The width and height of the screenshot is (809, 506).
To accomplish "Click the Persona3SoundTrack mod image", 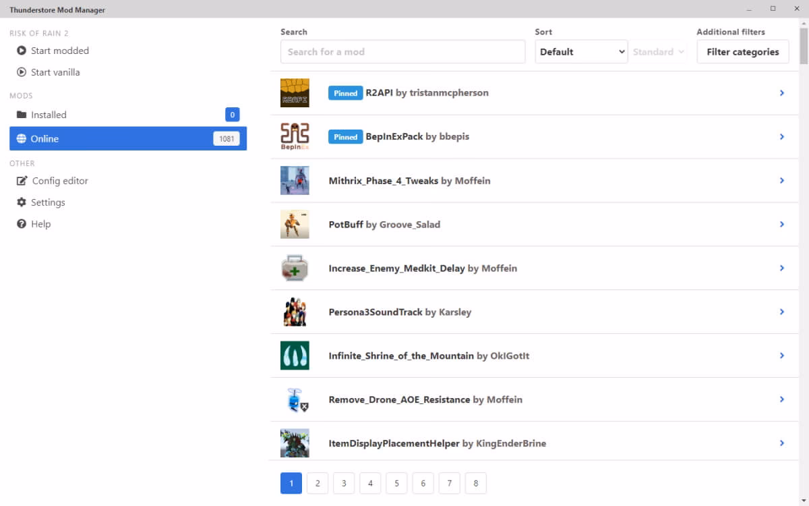I will click(x=295, y=312).
